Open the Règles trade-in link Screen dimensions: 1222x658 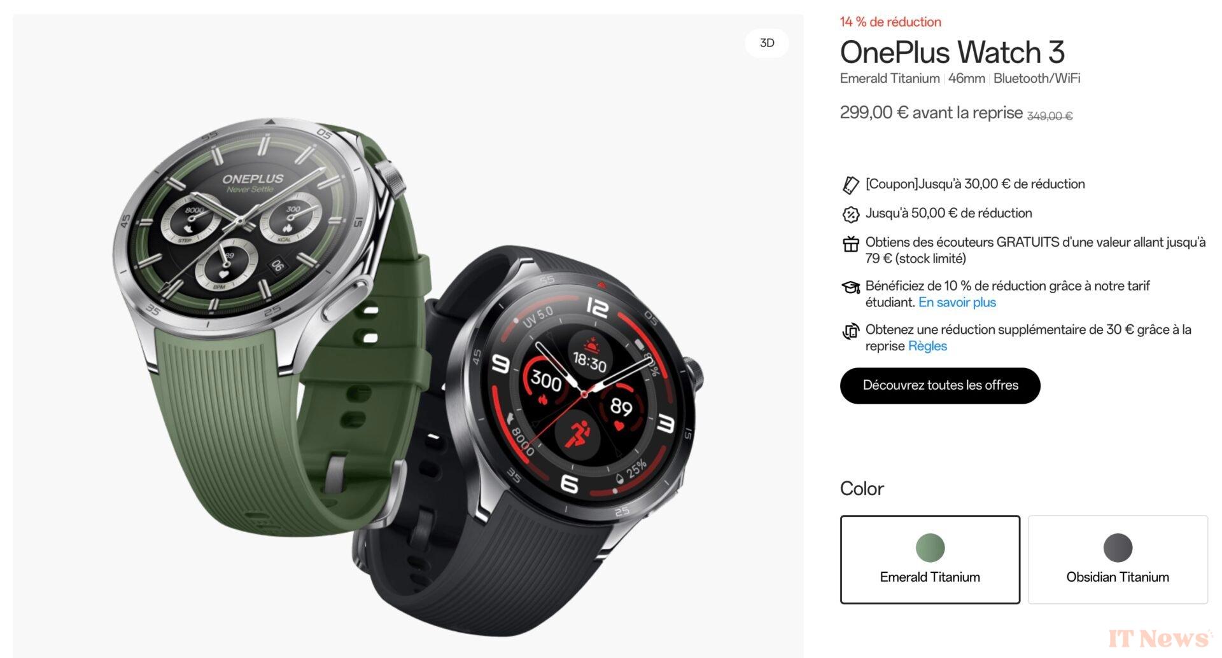coord(927,346)
